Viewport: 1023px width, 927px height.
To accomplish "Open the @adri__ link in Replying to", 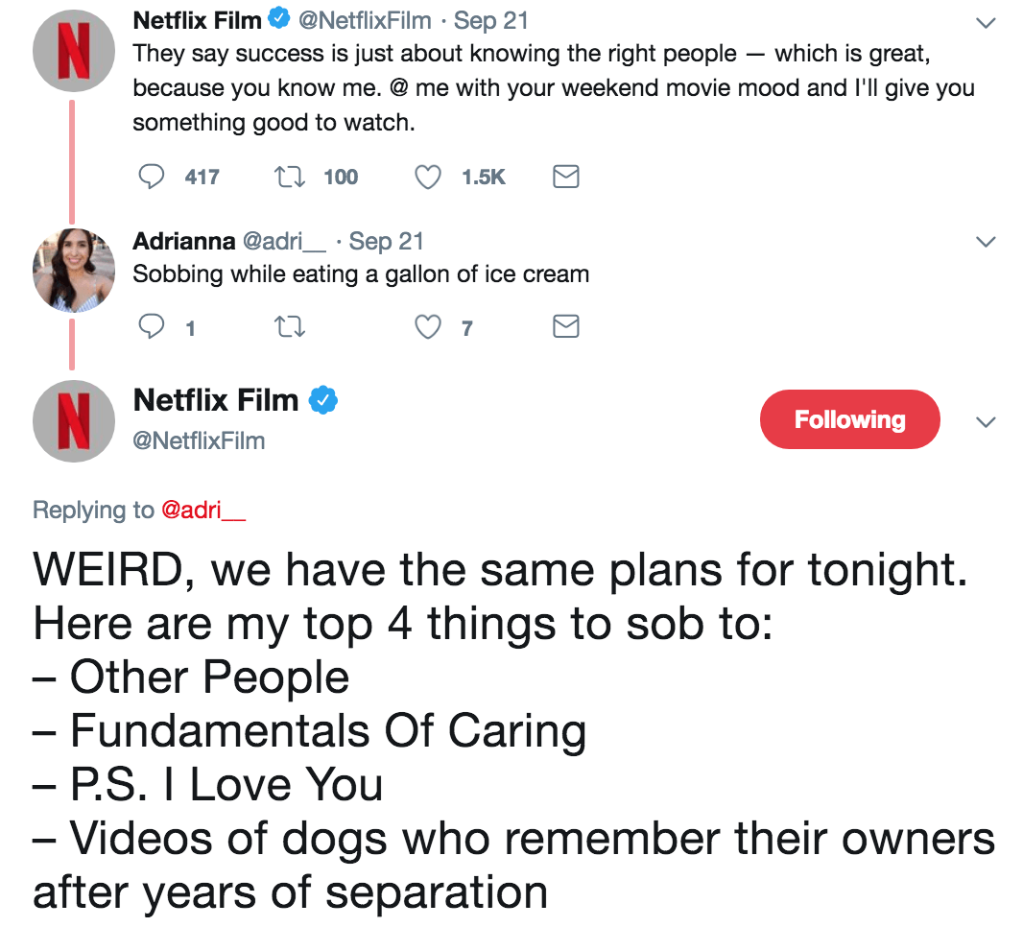I will (203, 510).
